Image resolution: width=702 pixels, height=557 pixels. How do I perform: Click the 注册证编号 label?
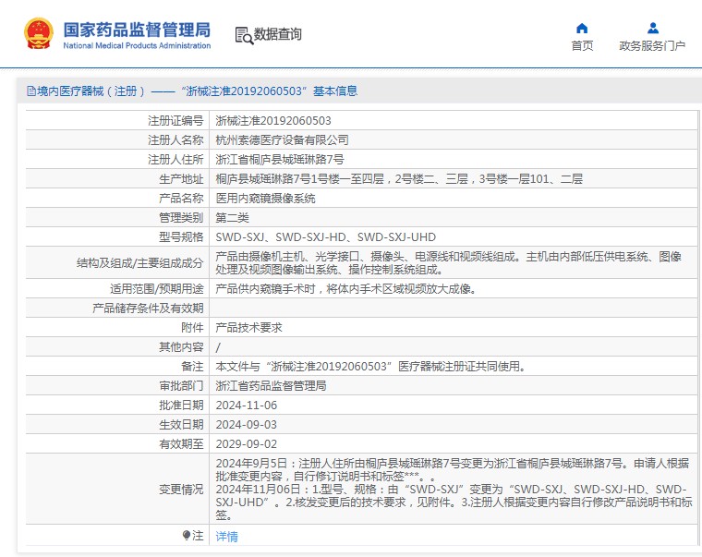coord(175,121)
